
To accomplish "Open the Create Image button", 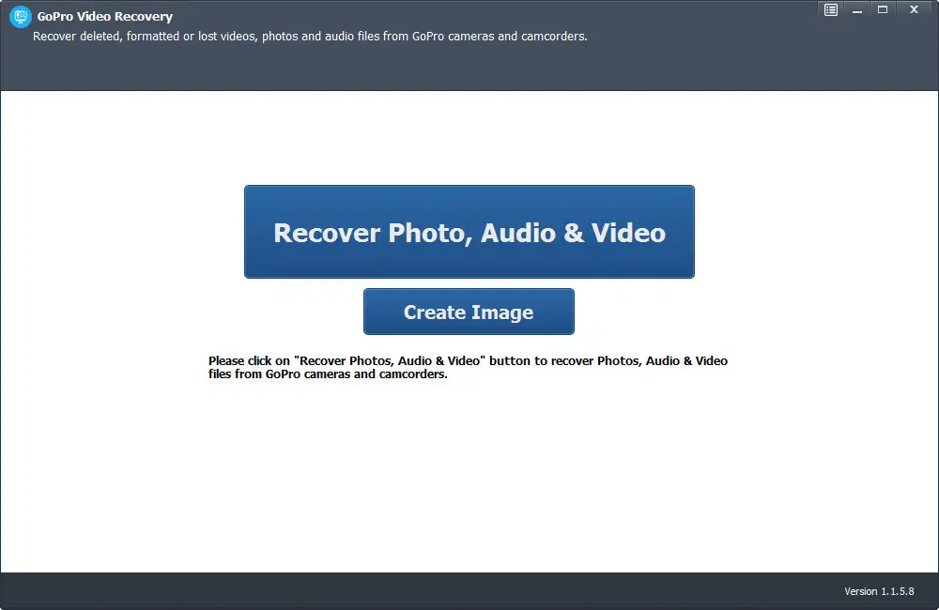I will pos(469,312).
